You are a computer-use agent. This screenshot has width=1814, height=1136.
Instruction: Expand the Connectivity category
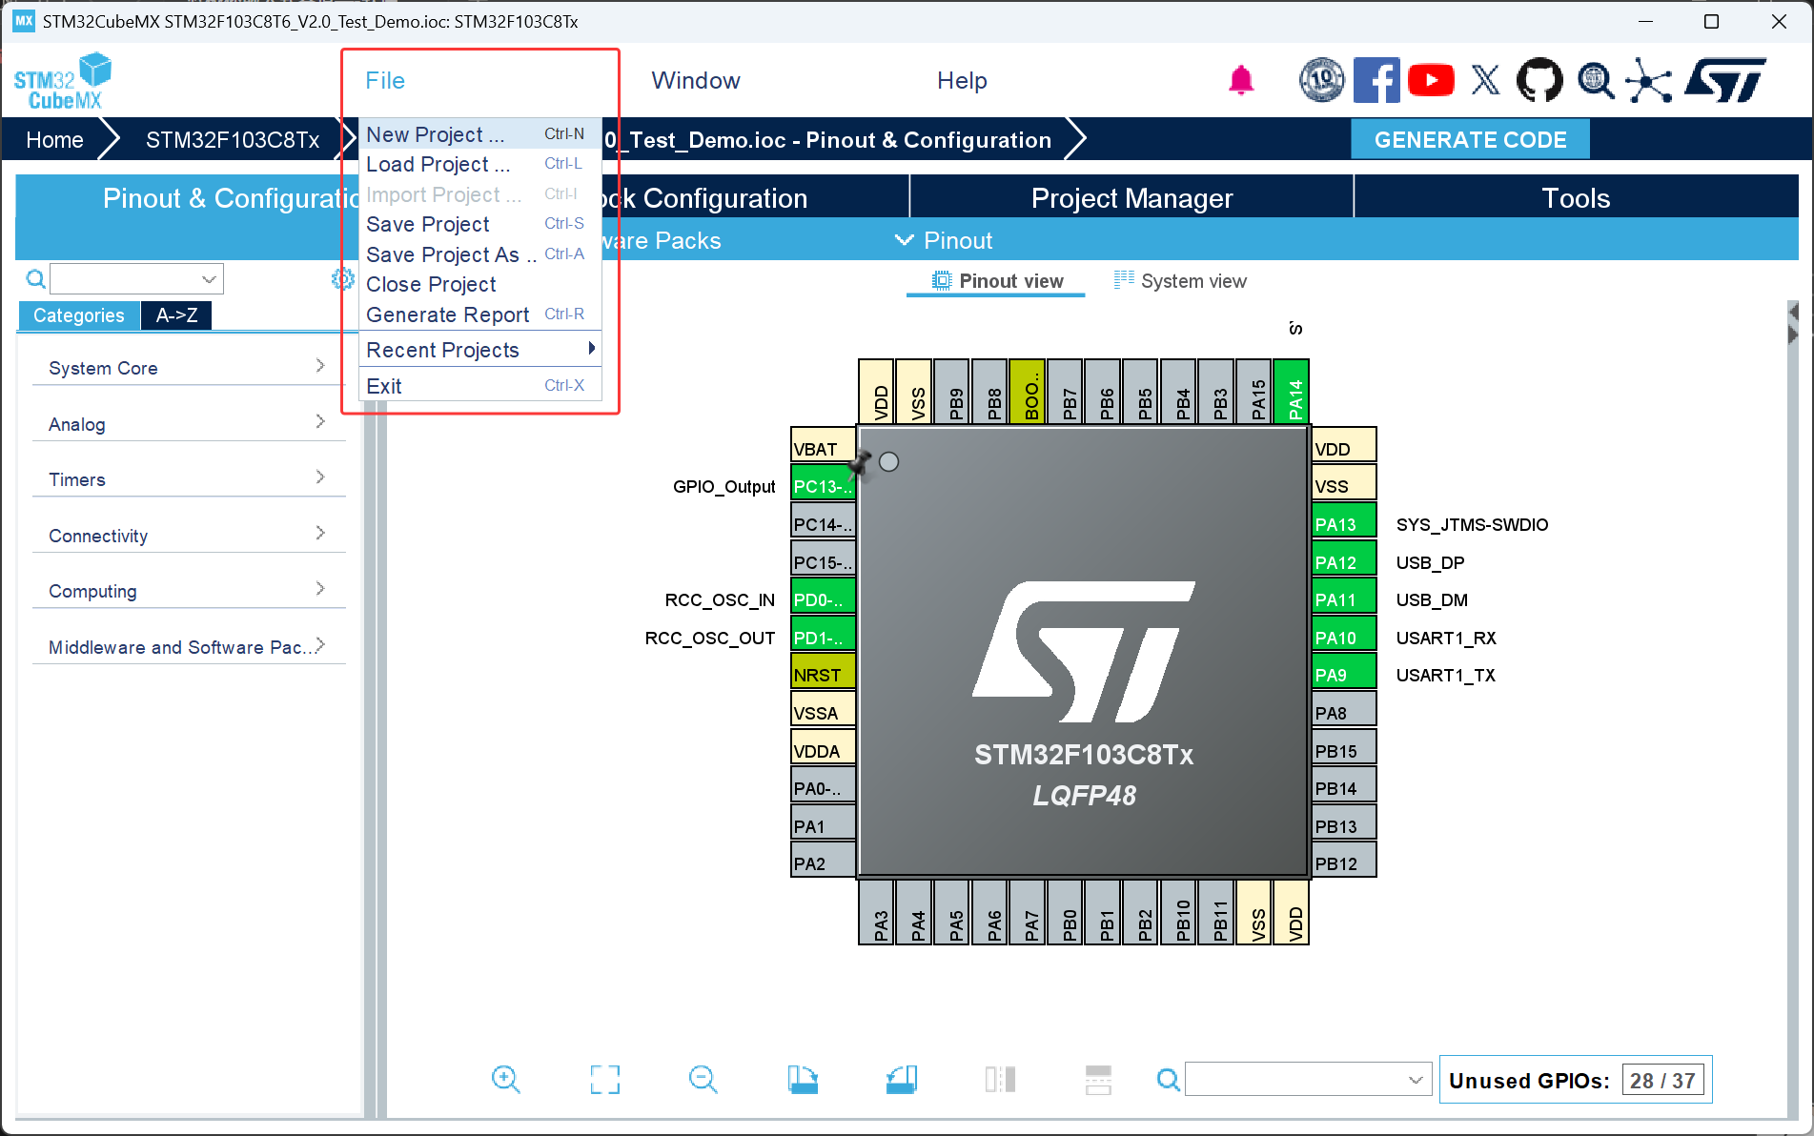pos(189,536)
